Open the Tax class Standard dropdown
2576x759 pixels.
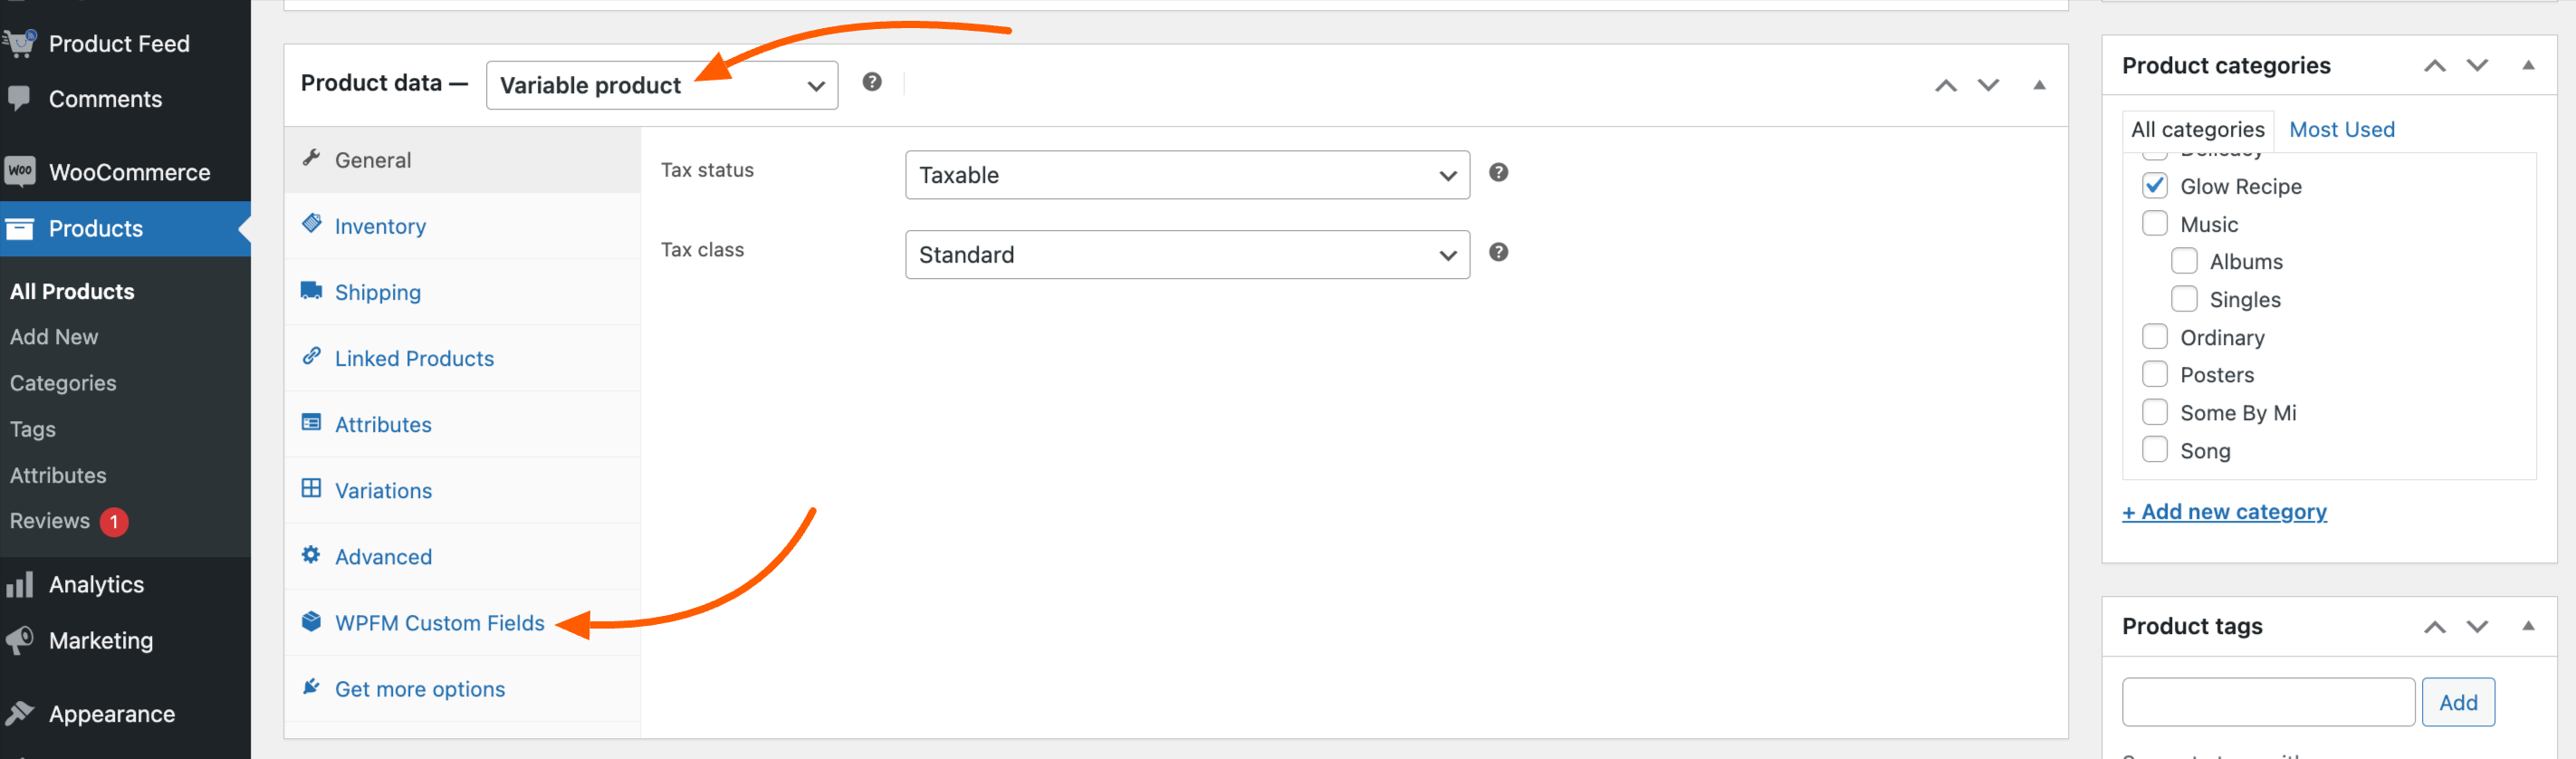click(x=1187, y=255)
